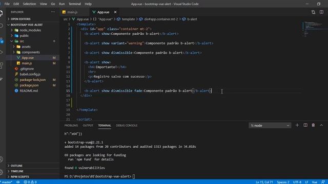The height and width of the screenshot is (184, 328).
Task: Open the Help menu
Action: click(88, 4)
